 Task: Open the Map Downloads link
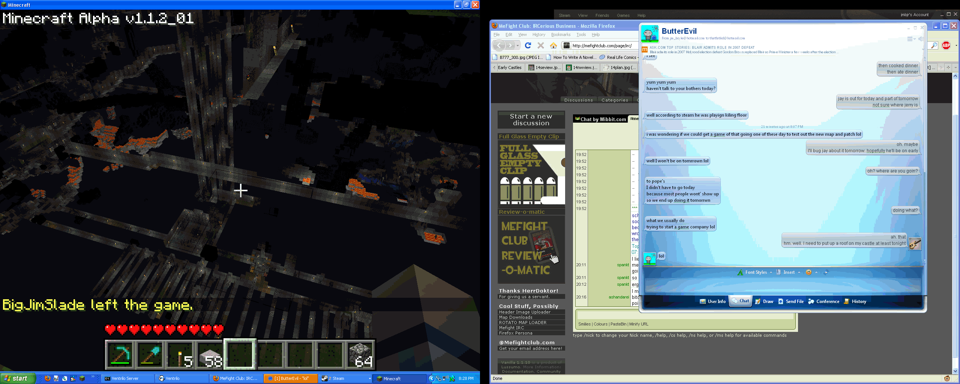(516, 317)
